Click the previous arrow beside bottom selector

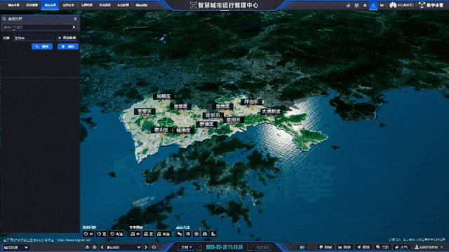[x=102, y=247]
